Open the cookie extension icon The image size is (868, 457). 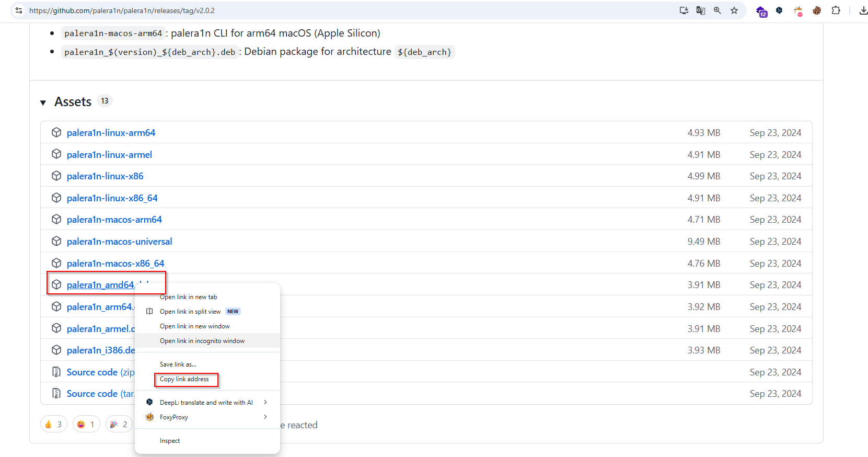(817, 10)
